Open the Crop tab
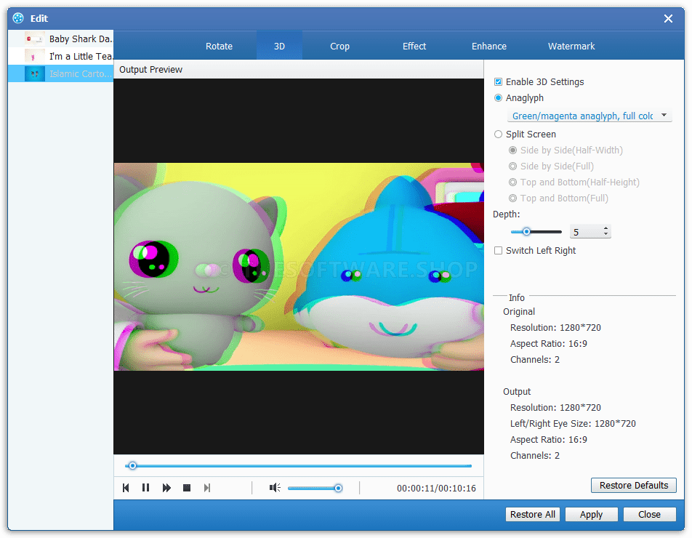The height and width of the screenshot is (538, 692). click(x=339, y=46)
